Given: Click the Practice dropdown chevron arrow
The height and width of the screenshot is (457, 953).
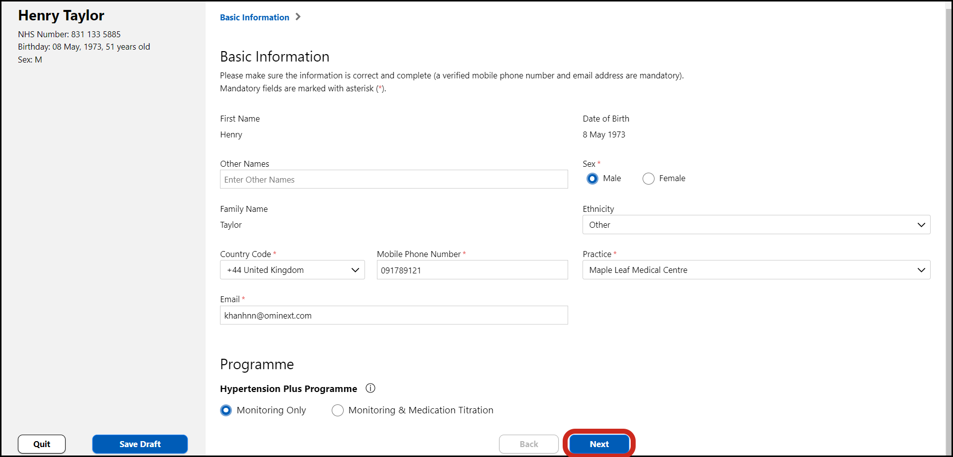Looking at the screenshot, I should click(921, 270).
